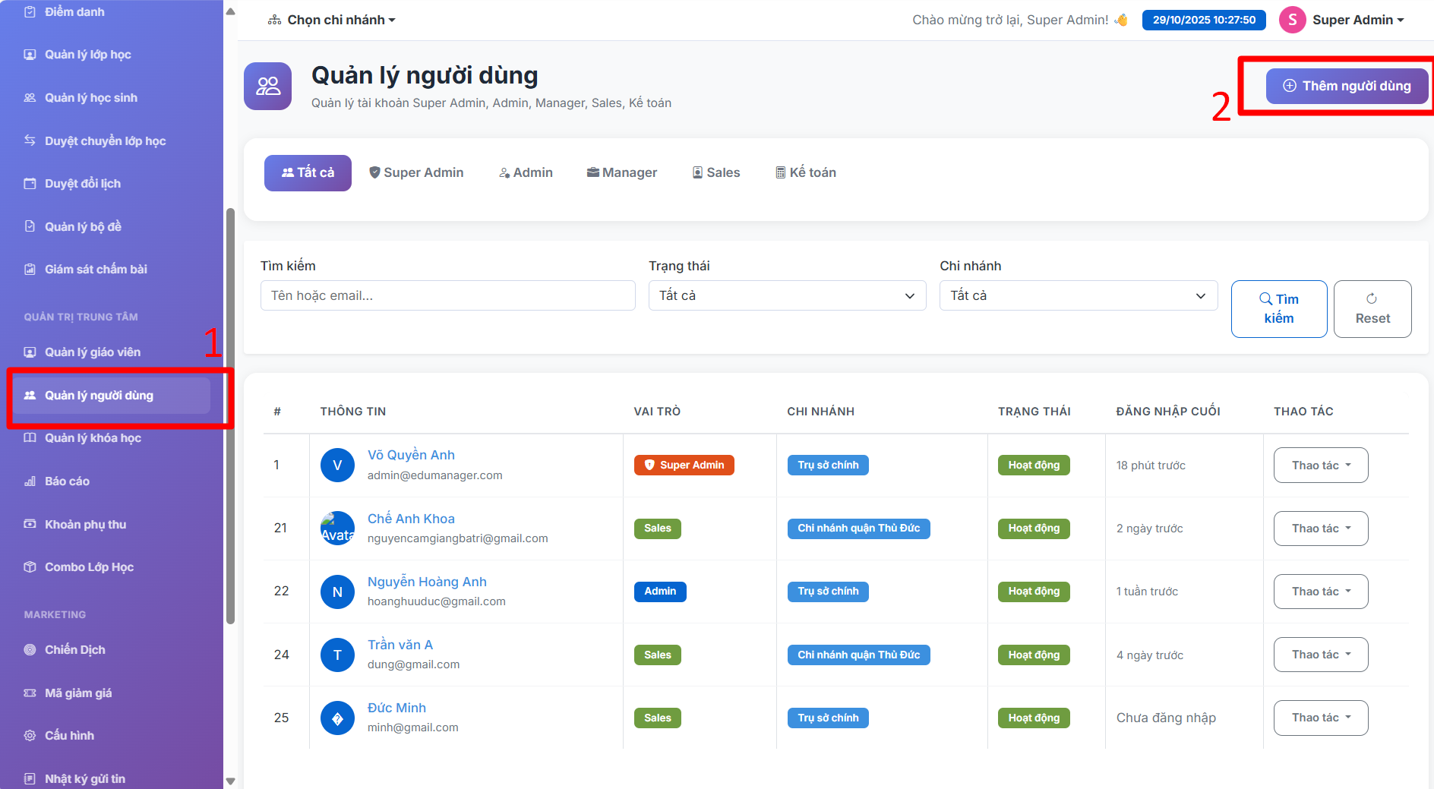Open Giám sát chấm bài page

coord(96,270)
